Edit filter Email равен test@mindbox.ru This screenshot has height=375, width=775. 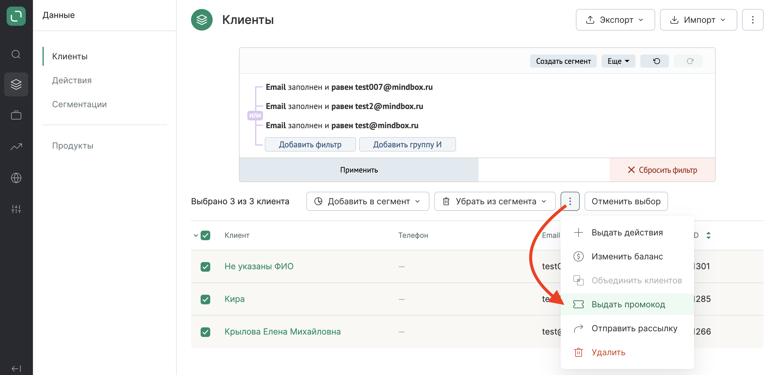pyautogui.click(x=342, y=125)
